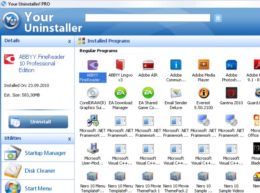Click the Installed Programs header
Viewport: 260px width, 193px height.
[x=109, y=41]
